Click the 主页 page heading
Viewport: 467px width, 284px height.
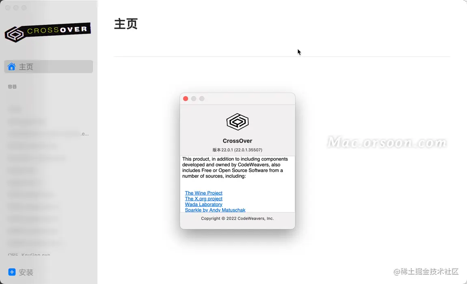(126, 24)
